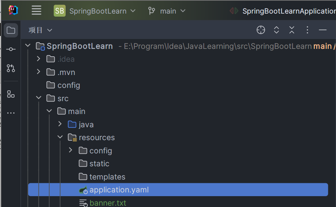Select the config folder inside resources
This screenshot has height=207, width=336.
(x=101, y=151)
